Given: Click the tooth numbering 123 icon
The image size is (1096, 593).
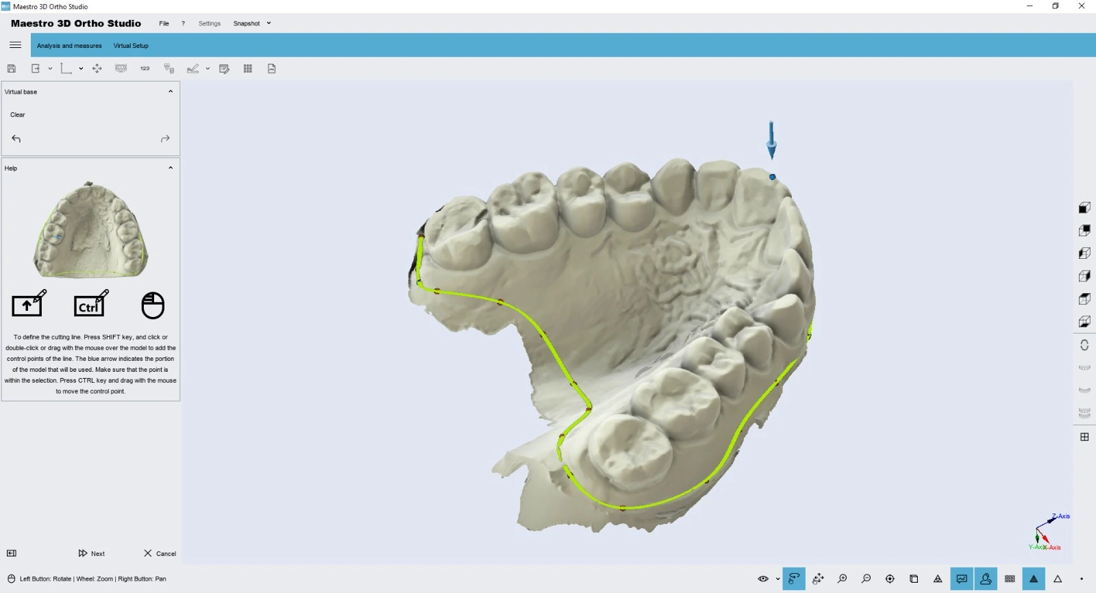Looking at the screenshot, I should pos(145,68).
